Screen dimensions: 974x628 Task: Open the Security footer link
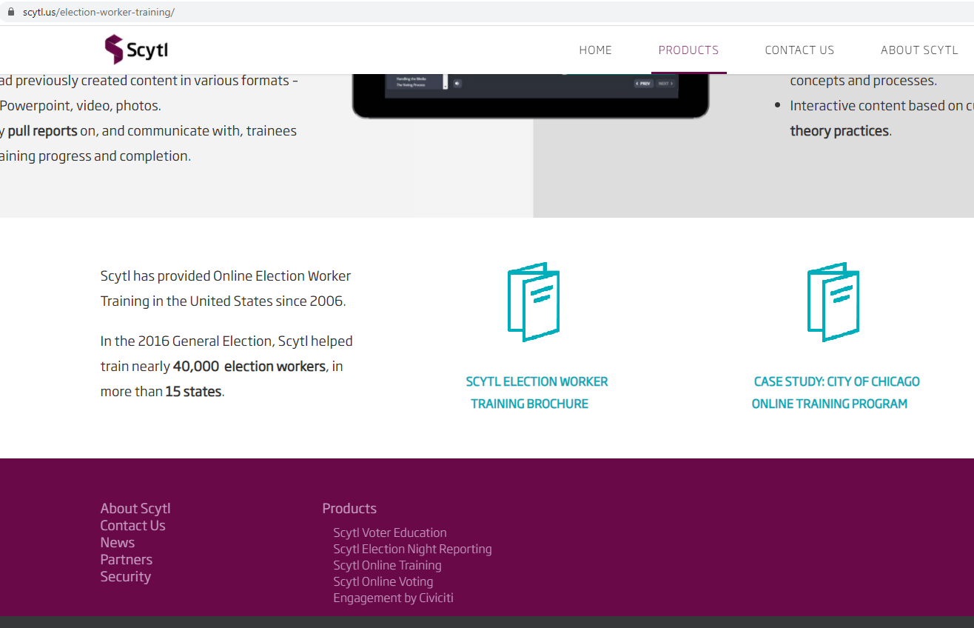pos(125,576)
